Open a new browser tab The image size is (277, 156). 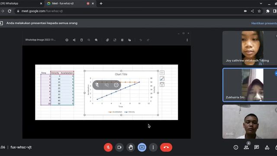(101, 3)
